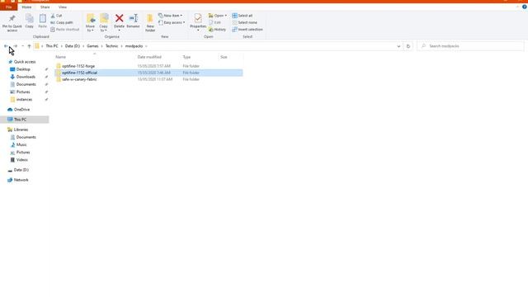The image size is (528, 297).
Task: Click Copy path in the ribbon
Action: click(x=62, y=22)
